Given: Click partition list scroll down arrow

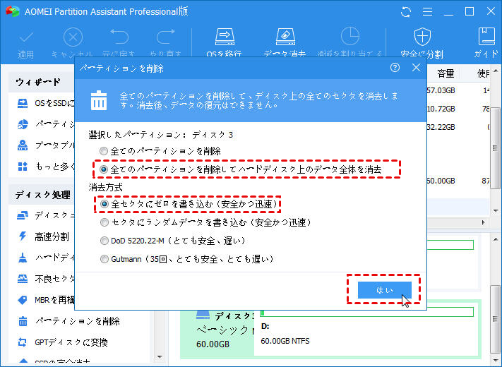Looking at the screenshot, I should pos(495,210).
